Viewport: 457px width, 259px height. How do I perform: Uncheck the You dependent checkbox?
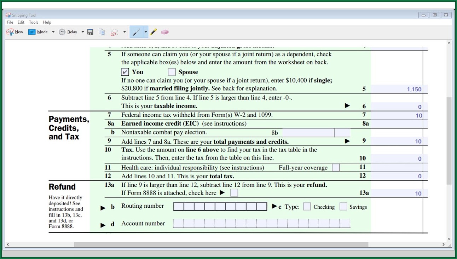[x=125, y=72]
